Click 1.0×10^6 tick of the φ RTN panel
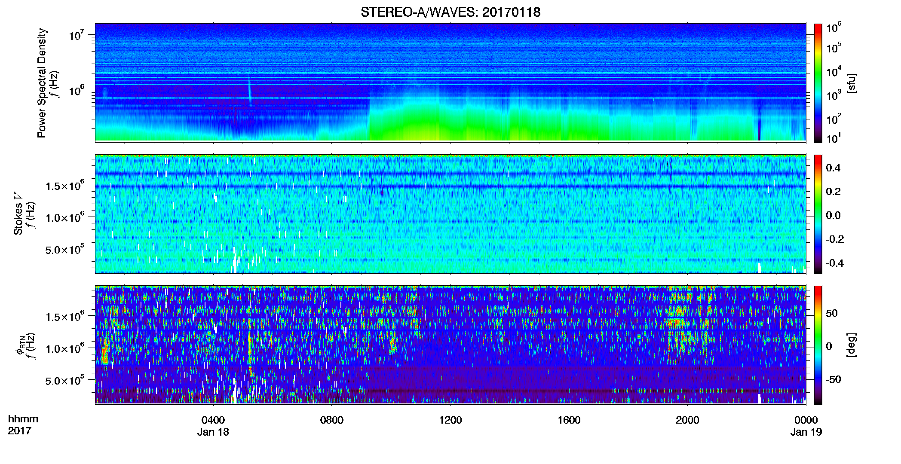901x464 pixels. pyautogui.click(x=65, y=348)
